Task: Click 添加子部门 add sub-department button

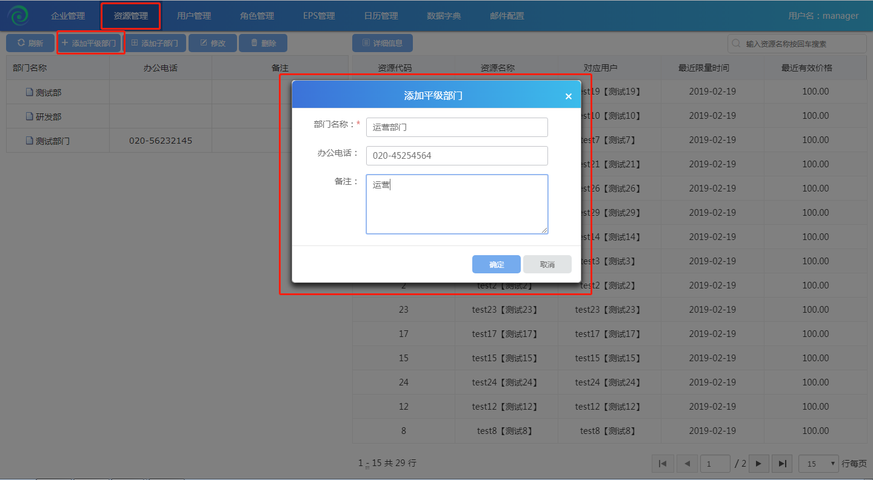Action: (x=155, y=43)
